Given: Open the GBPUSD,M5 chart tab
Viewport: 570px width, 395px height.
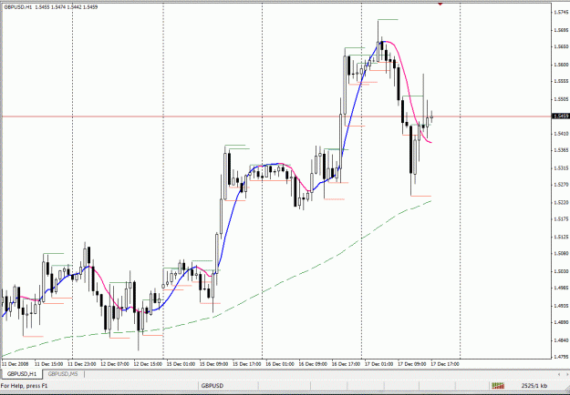Looking at the screenshot, I should (x=63, y=374).
